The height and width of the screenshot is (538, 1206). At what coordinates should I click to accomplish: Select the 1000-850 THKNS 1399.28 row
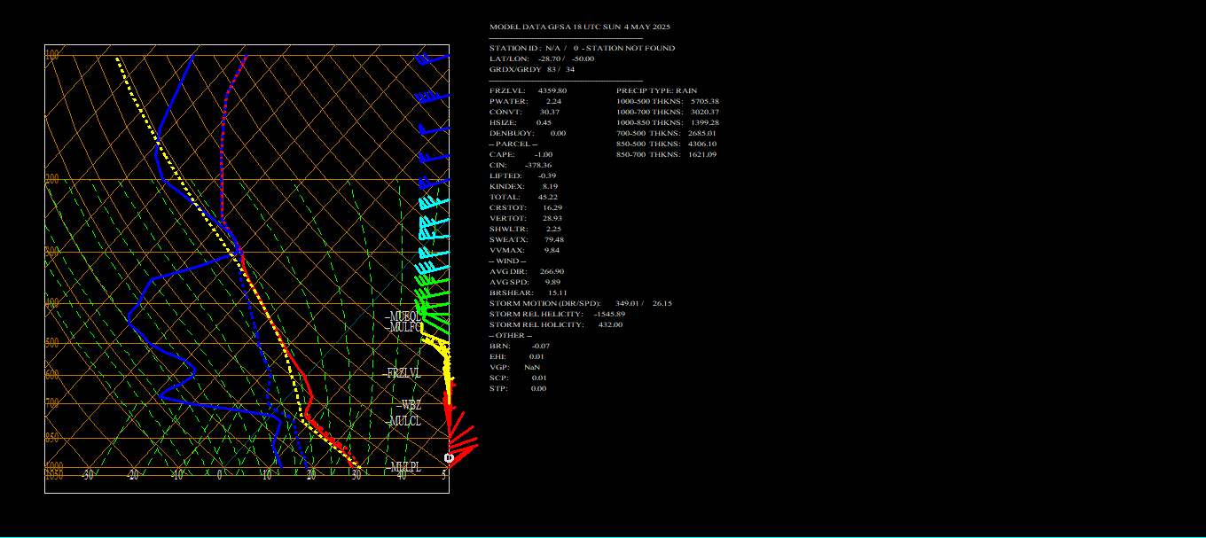668,122
